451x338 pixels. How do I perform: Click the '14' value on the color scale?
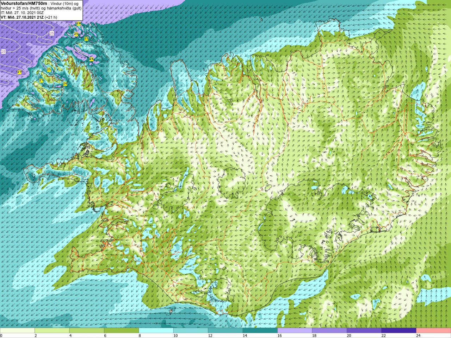pos(245,336)
